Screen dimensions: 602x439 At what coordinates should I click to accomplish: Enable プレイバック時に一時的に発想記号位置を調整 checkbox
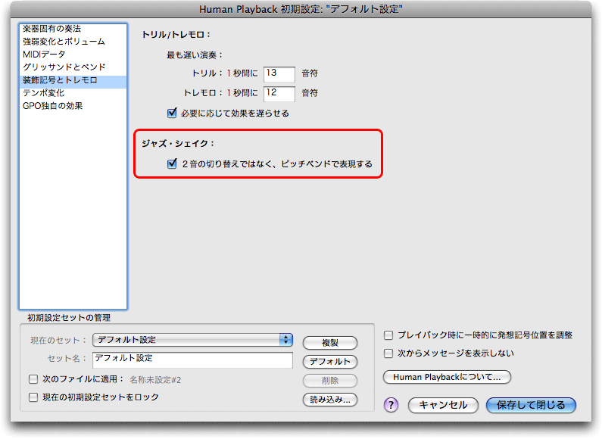click(388, 335)
